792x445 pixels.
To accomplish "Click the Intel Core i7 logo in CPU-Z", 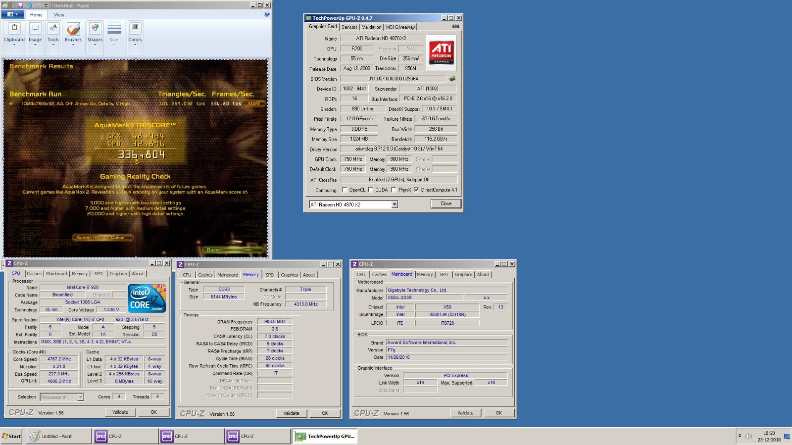I will [147, 298].
